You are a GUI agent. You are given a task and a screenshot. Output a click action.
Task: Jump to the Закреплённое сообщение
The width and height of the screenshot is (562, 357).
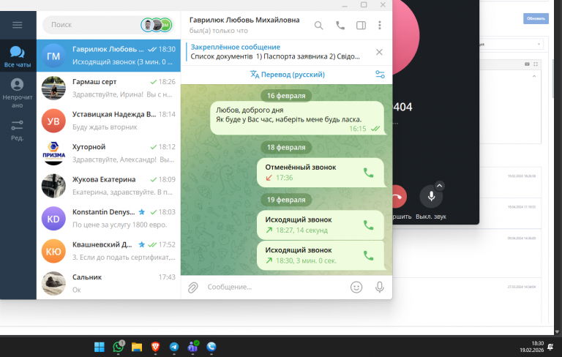point(275,52)
